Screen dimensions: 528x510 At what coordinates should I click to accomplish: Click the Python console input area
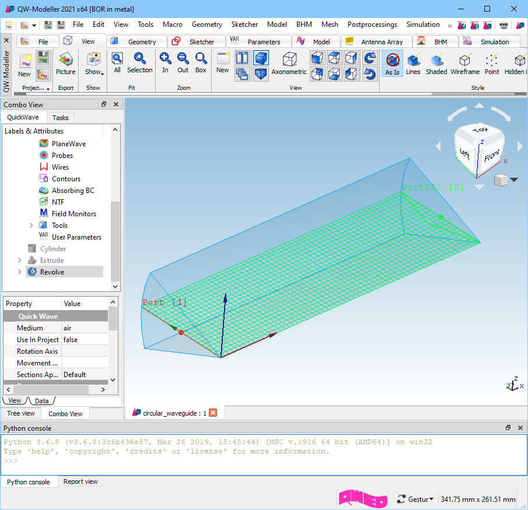264,455
